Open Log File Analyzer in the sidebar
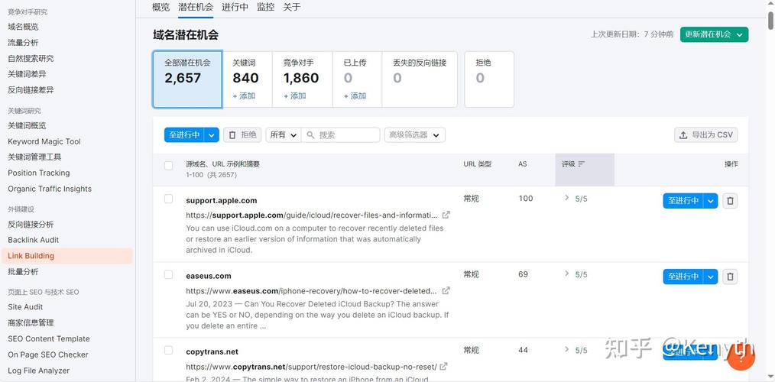 [38, 370]
